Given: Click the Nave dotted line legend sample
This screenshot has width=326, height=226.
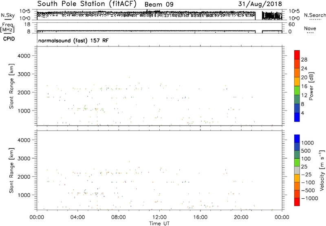Looking at the screenshot, I should [310, 33].
